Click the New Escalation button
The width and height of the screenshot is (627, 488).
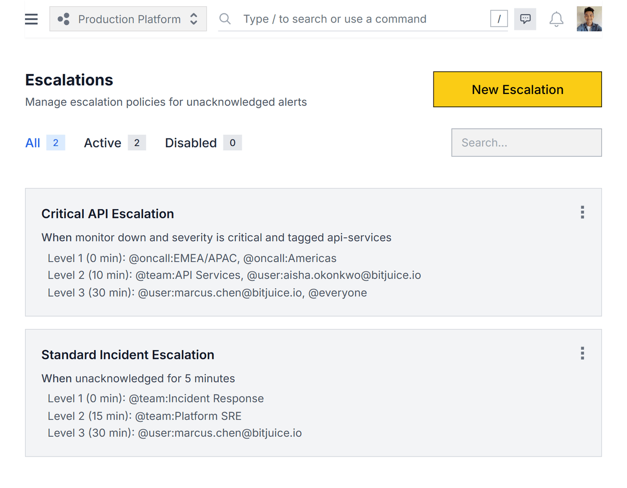pos(517,90)
